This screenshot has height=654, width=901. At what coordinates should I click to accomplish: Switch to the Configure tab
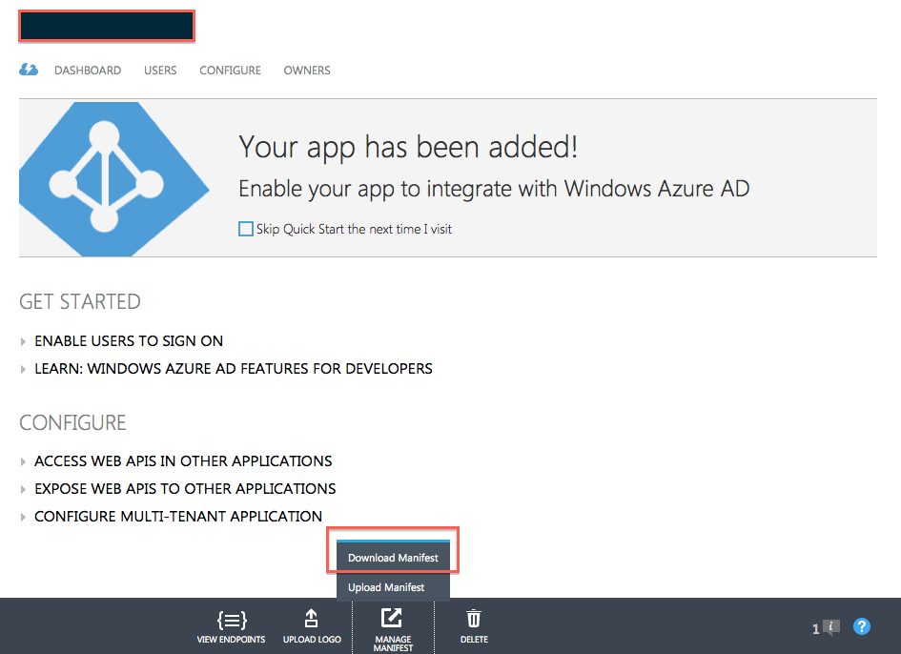[230, 71]
